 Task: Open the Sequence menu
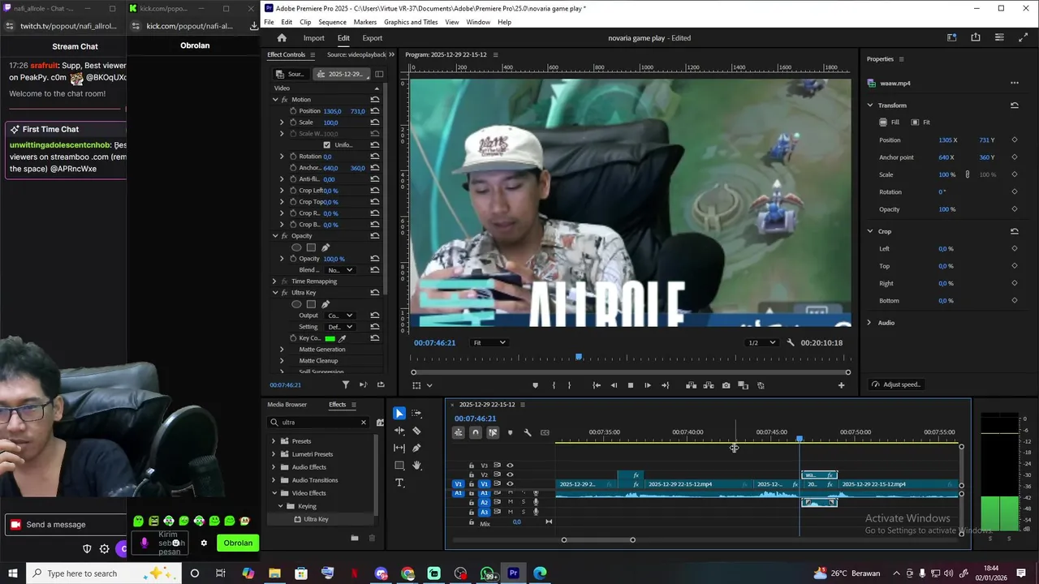332,22
